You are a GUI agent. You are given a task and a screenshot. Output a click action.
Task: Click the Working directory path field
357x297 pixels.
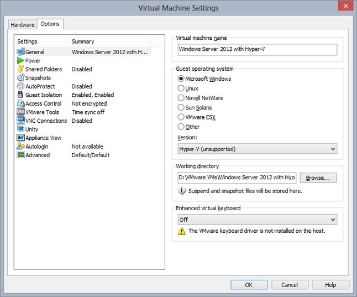(237, 178)
